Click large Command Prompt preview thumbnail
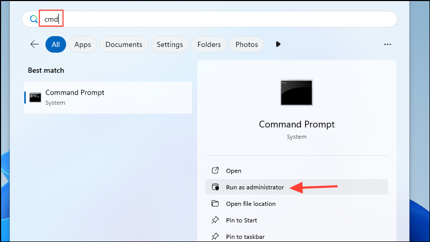 pos(296,92)
